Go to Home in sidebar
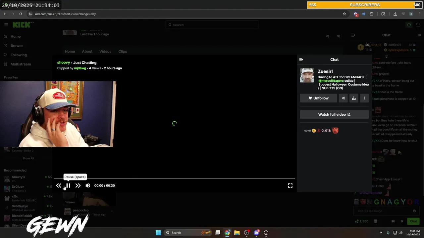Image resolution: width=424 pixels, height=238 pixels. pos(16,36)
